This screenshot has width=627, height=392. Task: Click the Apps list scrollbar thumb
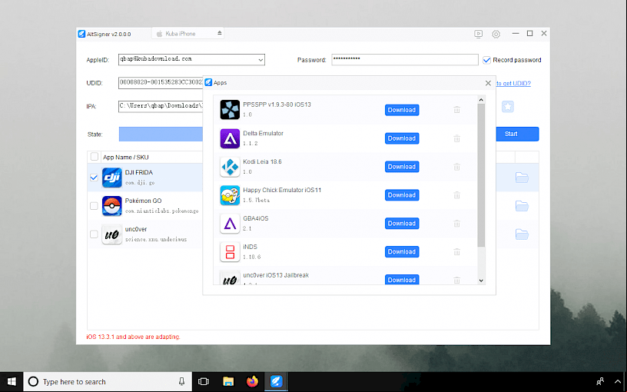coord(481,175)
